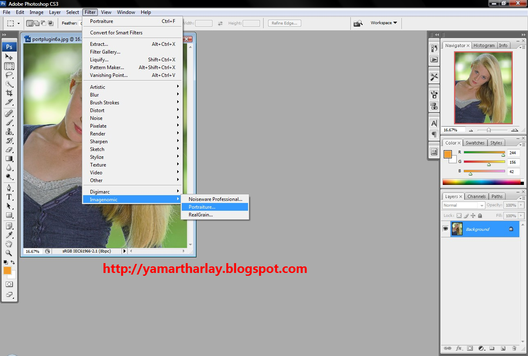Select the Hand tool

pyautogui.click(x=9, y=244)
